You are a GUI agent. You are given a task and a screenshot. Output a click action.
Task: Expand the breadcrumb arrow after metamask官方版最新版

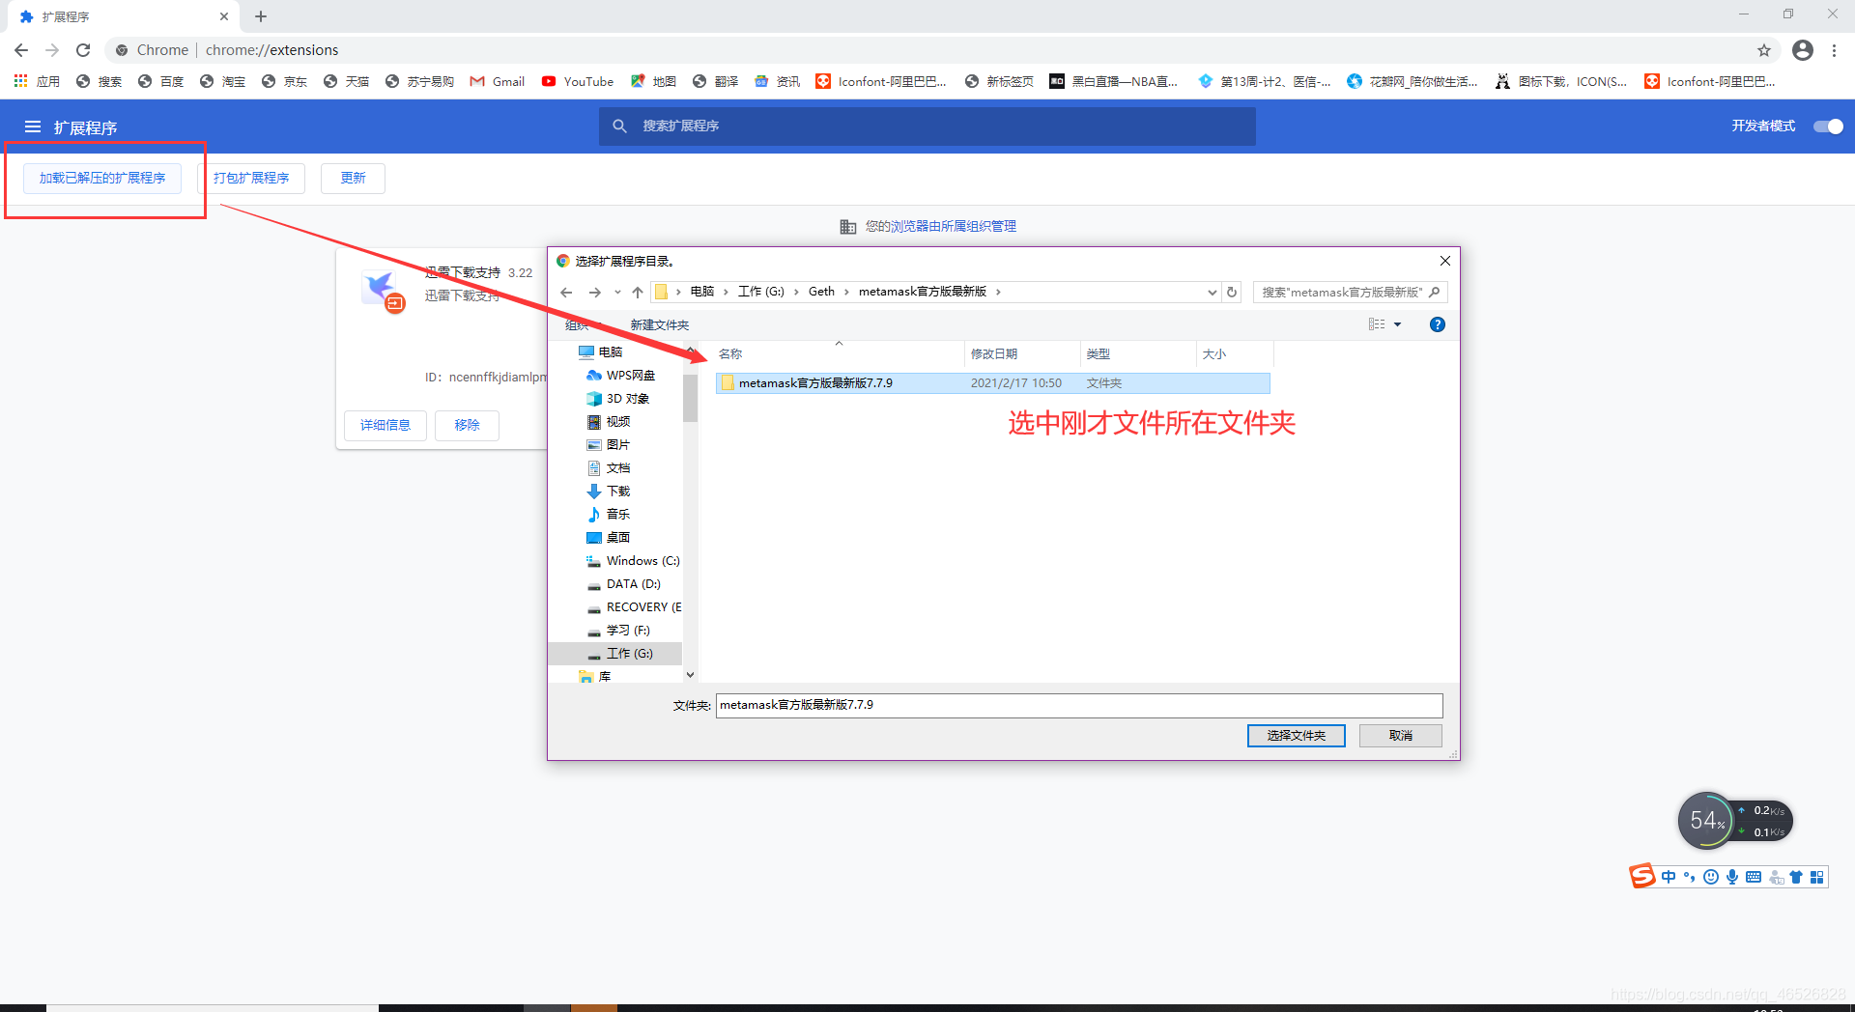coord(998,292)
